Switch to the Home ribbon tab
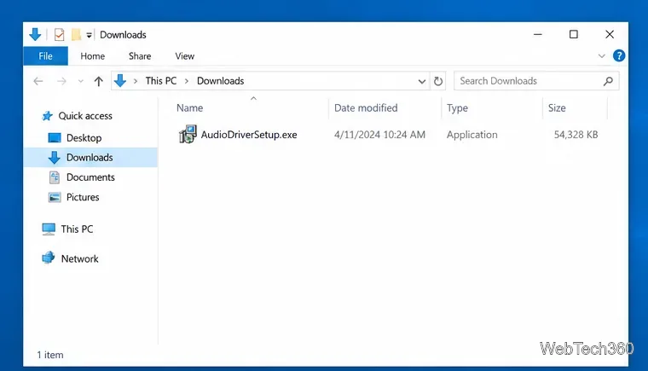The height and width of the screenshot is (371, 648). [93, 56]
